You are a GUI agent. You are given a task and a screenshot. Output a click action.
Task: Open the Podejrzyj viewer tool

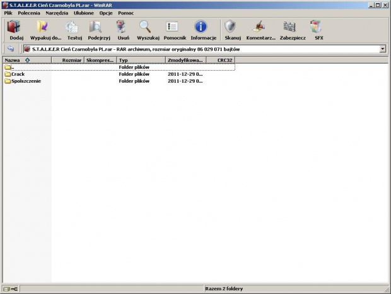(x=95, y=26)
